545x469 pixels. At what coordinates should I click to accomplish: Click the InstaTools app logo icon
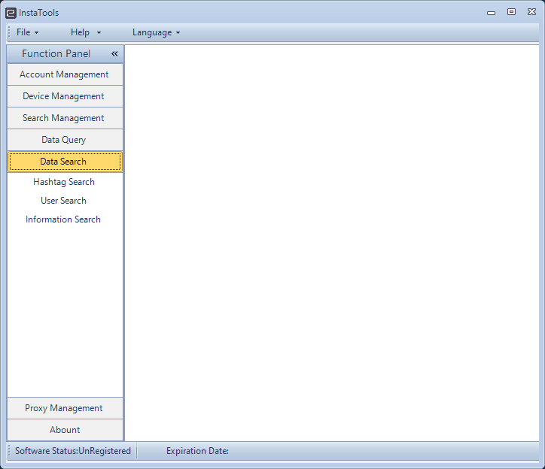[x=11, y=13]
